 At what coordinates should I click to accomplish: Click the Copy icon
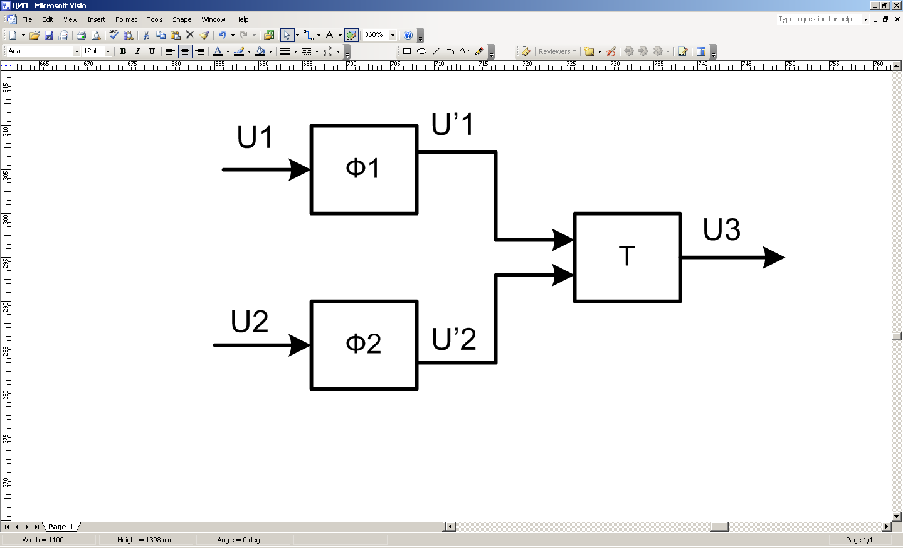(x=161, y=35)
